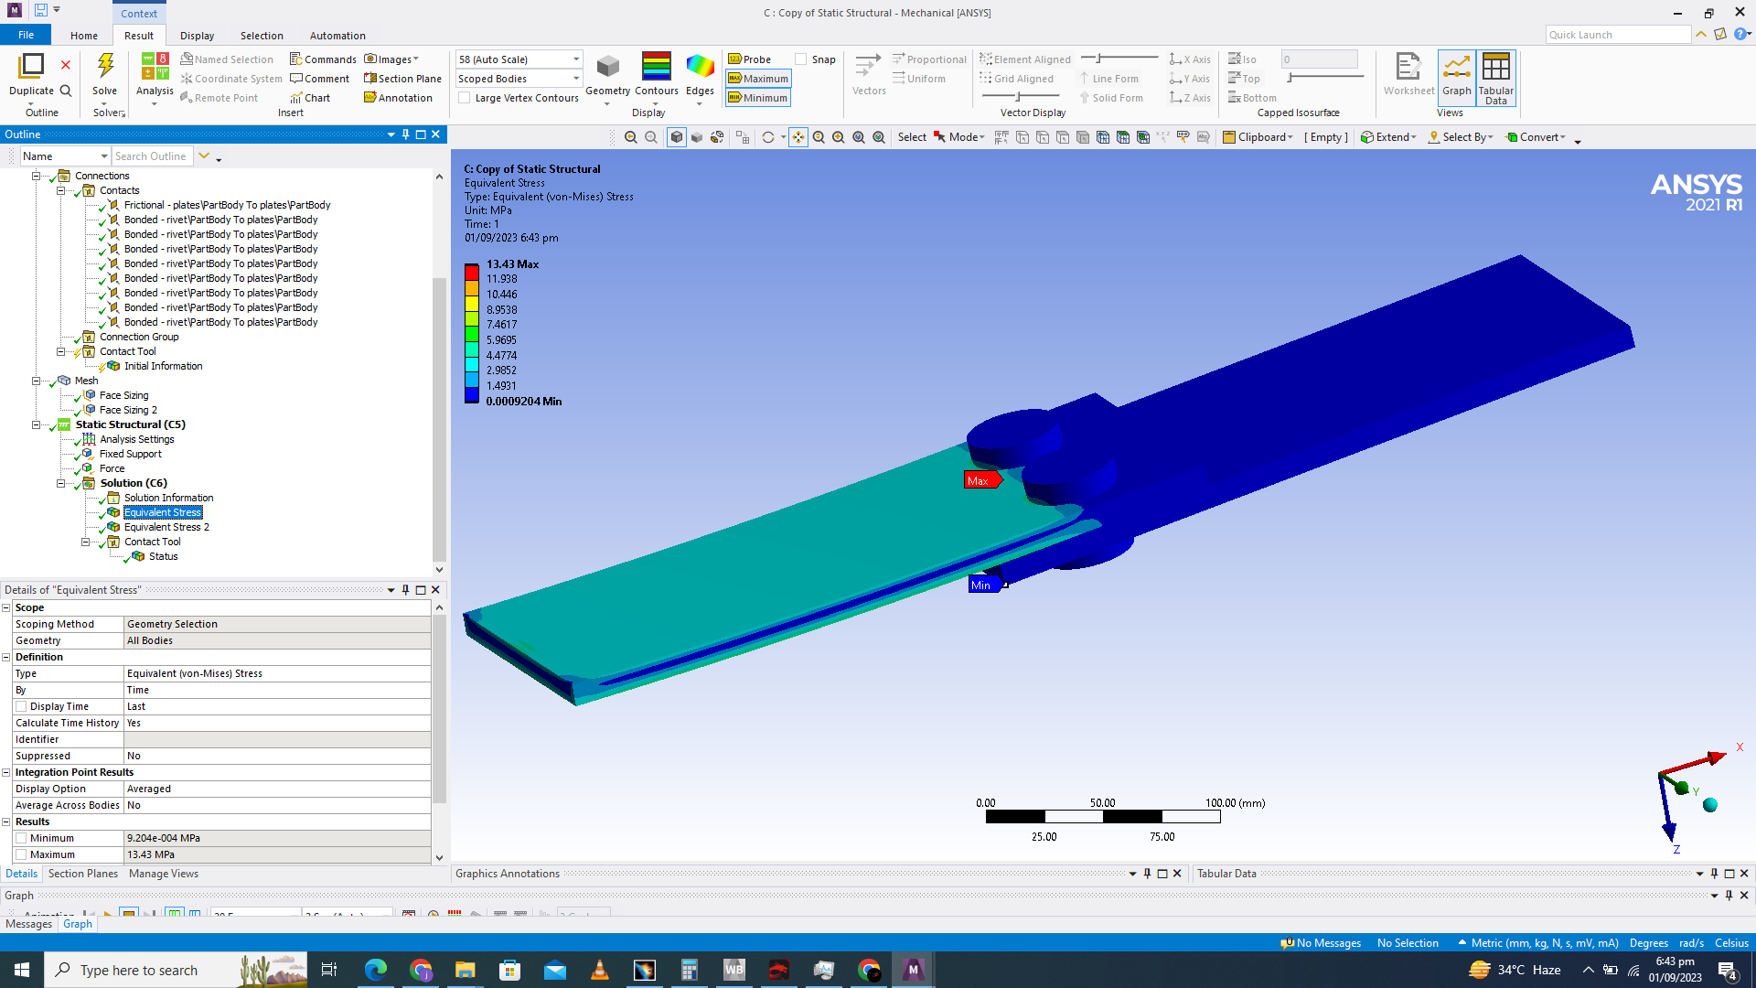The height and width of the screenshot is (988, 1756).
Task: Select the Pan tool icon
Action: click(798, 137)
